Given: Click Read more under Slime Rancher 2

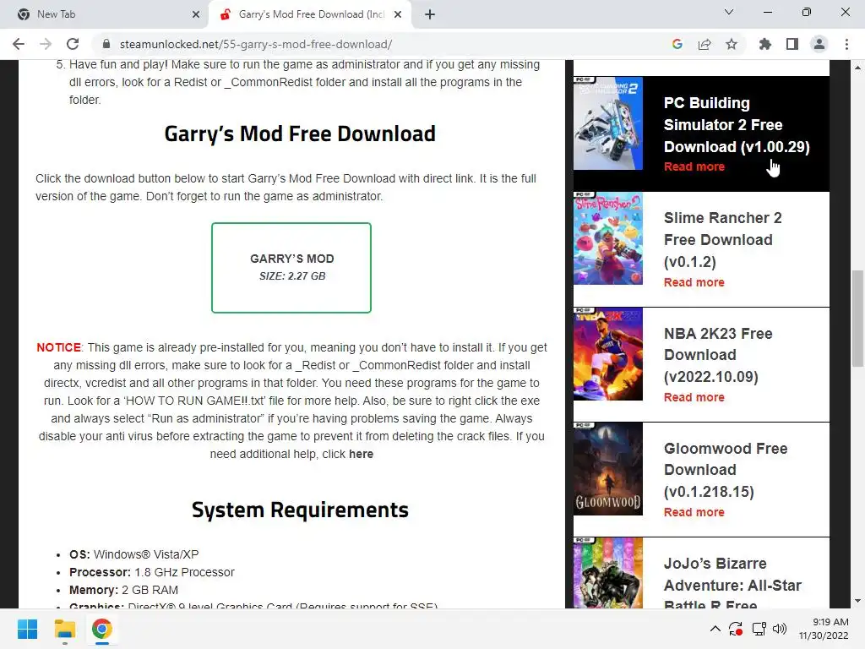Looking at the screenshot, I should click(694, 282).
